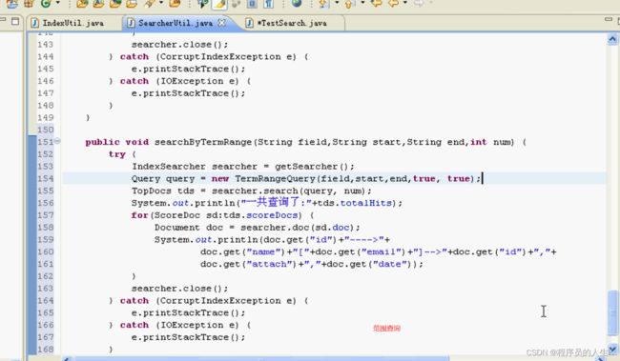This screenshot has height=361, width=620.
Task: Click the Java file icon on SearcherUtil.java tab
Action: pyautogui.click(x=131, y=23)
